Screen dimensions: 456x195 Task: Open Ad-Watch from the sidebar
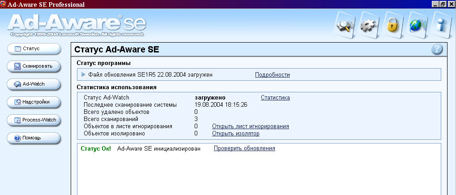tap(34, 84)
